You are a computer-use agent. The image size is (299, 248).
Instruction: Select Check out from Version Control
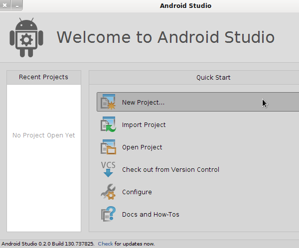(170, 169)
